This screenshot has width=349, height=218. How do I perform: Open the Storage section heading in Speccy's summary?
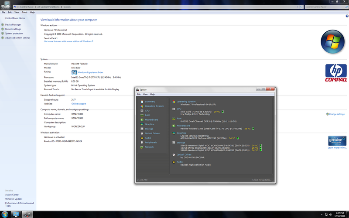pos(181,143)
